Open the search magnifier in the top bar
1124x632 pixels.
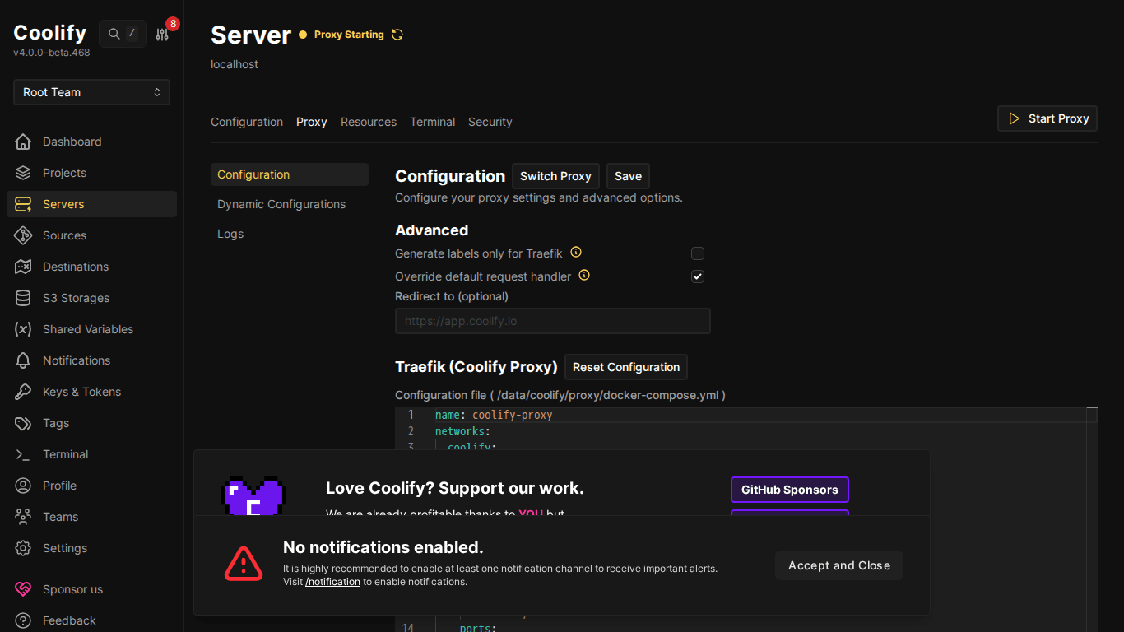click(114, 34)
